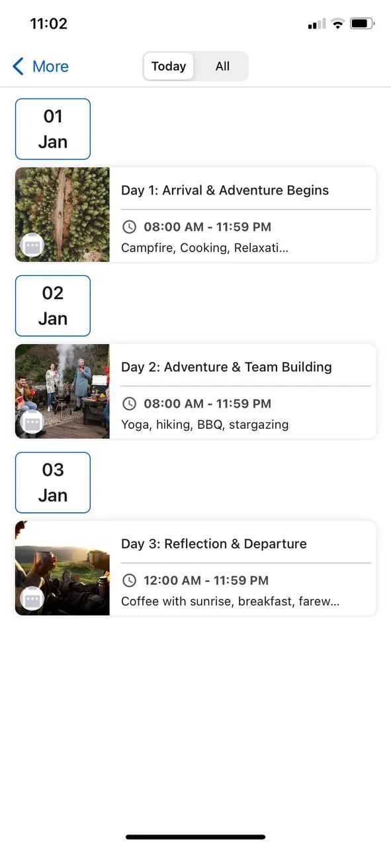Viewport: 391px width, 847px height.
Task: Open Day 2: Adventure & Team Building
Action: (196, 391)
